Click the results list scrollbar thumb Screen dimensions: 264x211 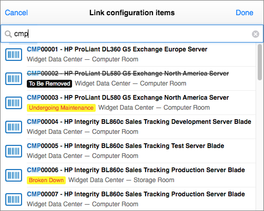[260, 62]
